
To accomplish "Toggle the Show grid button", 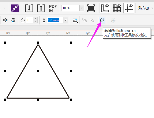I will (x=117, y=8).
